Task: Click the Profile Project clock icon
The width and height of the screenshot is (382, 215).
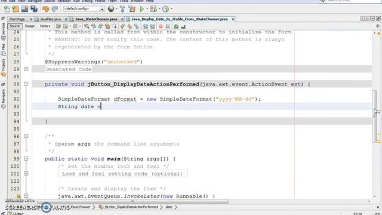Action: coord(166,9)
